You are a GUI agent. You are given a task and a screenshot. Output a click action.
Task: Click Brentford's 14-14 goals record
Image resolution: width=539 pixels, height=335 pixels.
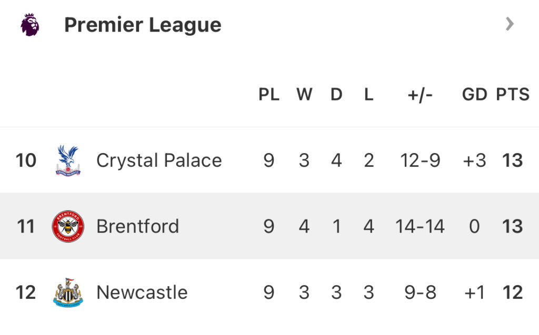420,226
